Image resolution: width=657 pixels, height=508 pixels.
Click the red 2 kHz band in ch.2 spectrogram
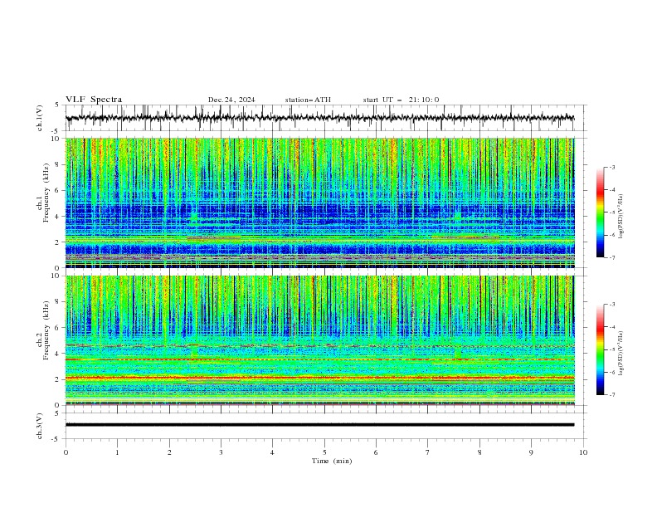click(x=319, y=378)
